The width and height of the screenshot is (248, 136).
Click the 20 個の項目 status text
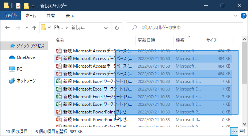click(16, 132)
